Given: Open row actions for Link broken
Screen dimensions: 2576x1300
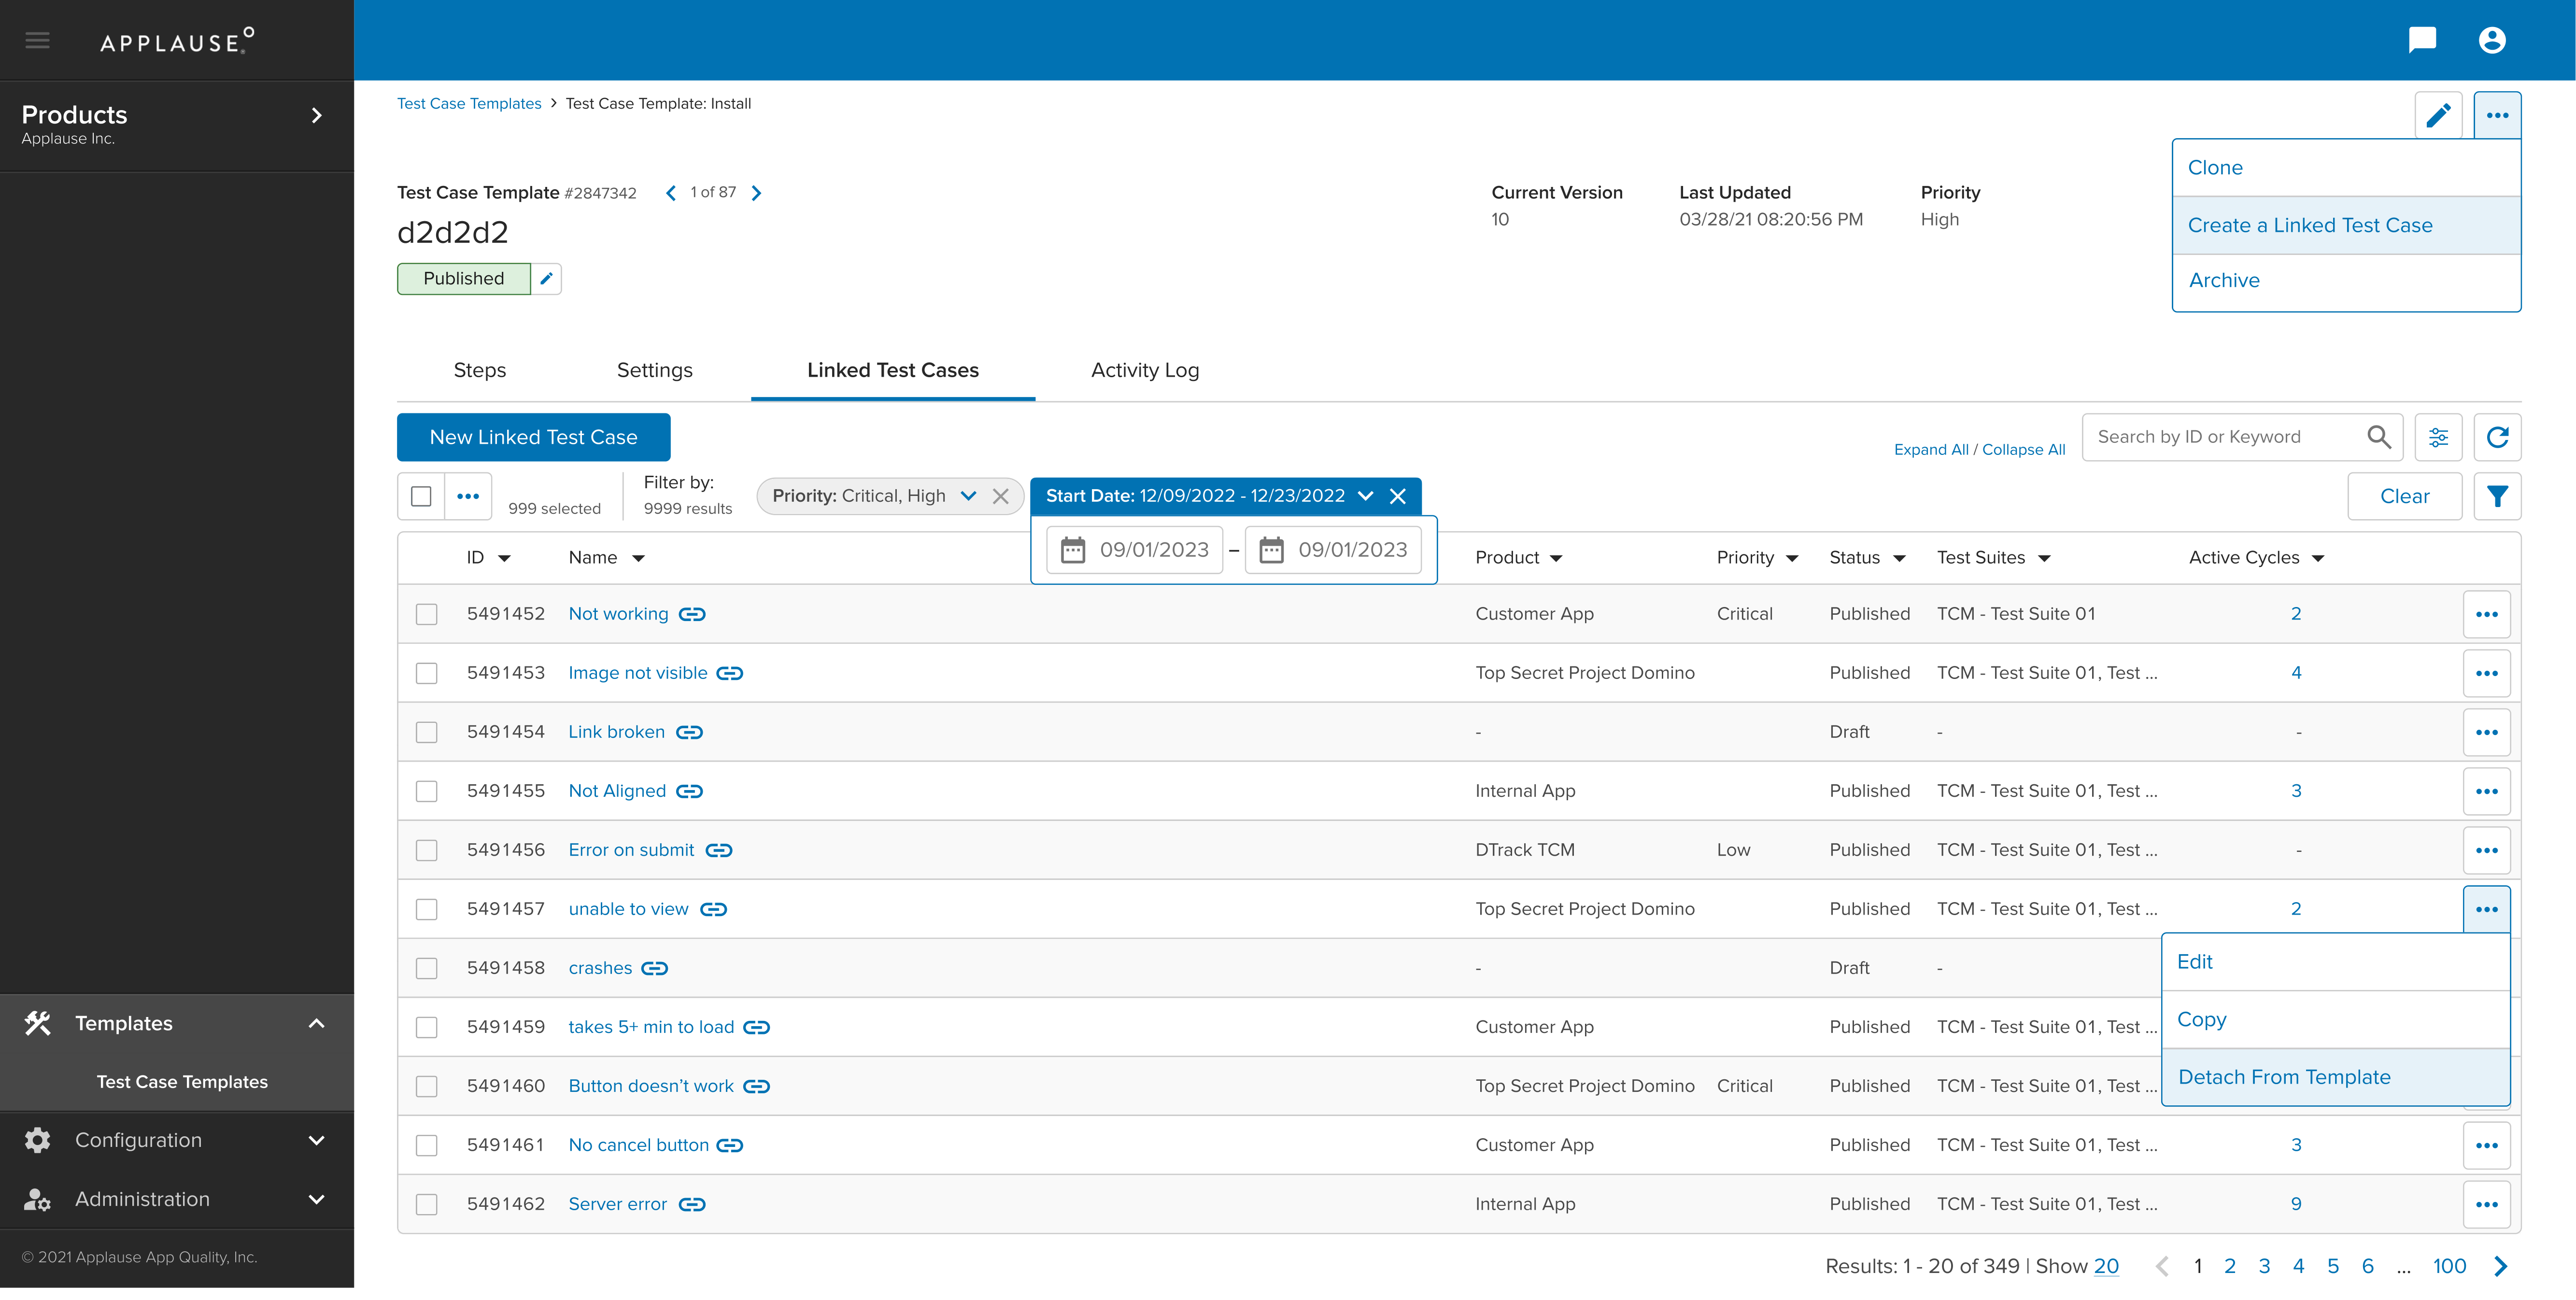Looking at the screenshot, I should 2486,732.
